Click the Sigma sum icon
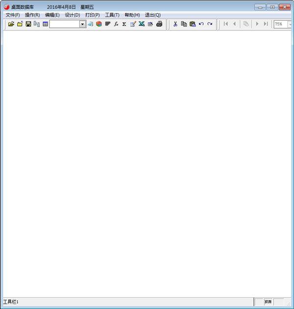The image size is (294, 309). point(124,24)
